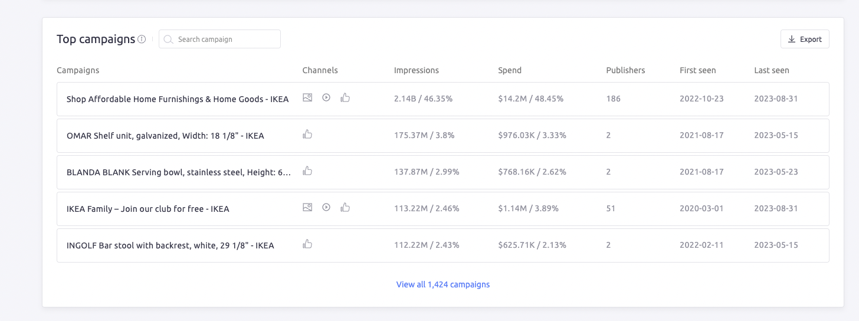Click the magnifier icon in the search box
859x321 pixels.
click(169, 40)
